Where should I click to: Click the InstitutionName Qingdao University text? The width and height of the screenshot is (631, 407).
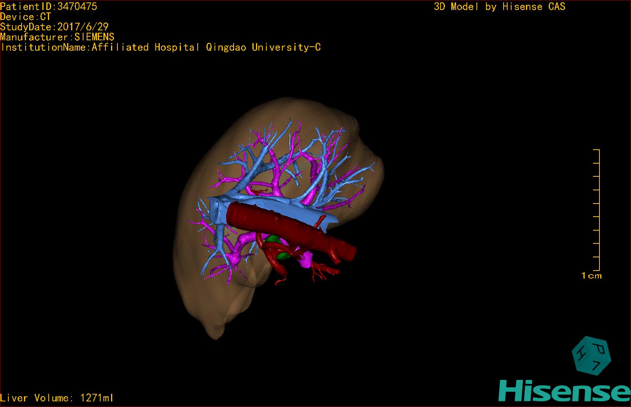(x=161, y=47)
